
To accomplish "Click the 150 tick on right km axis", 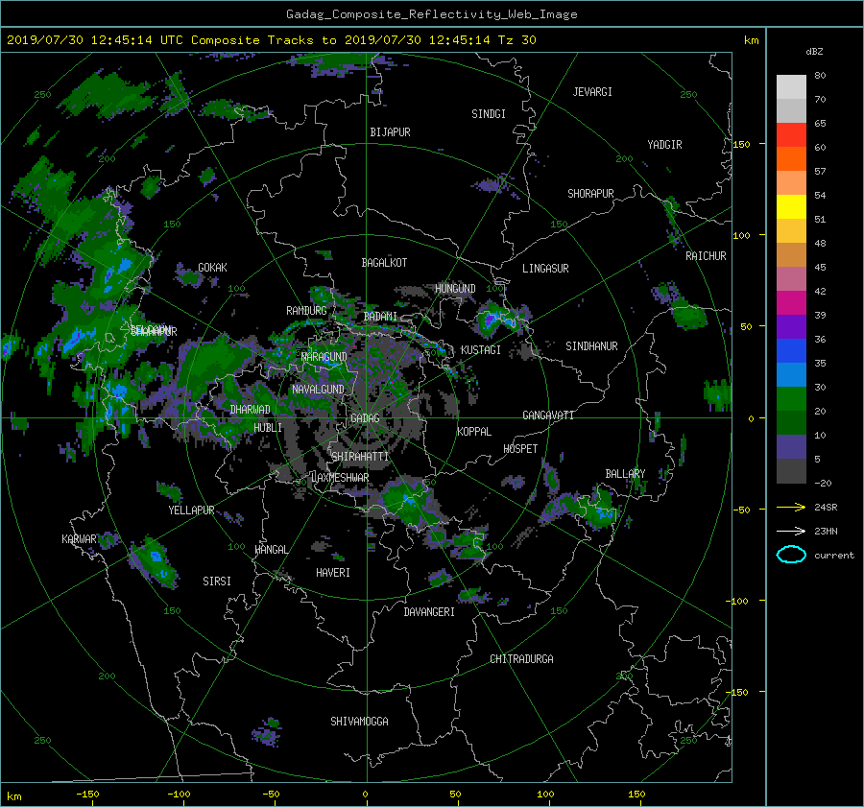I will point(741,144).
